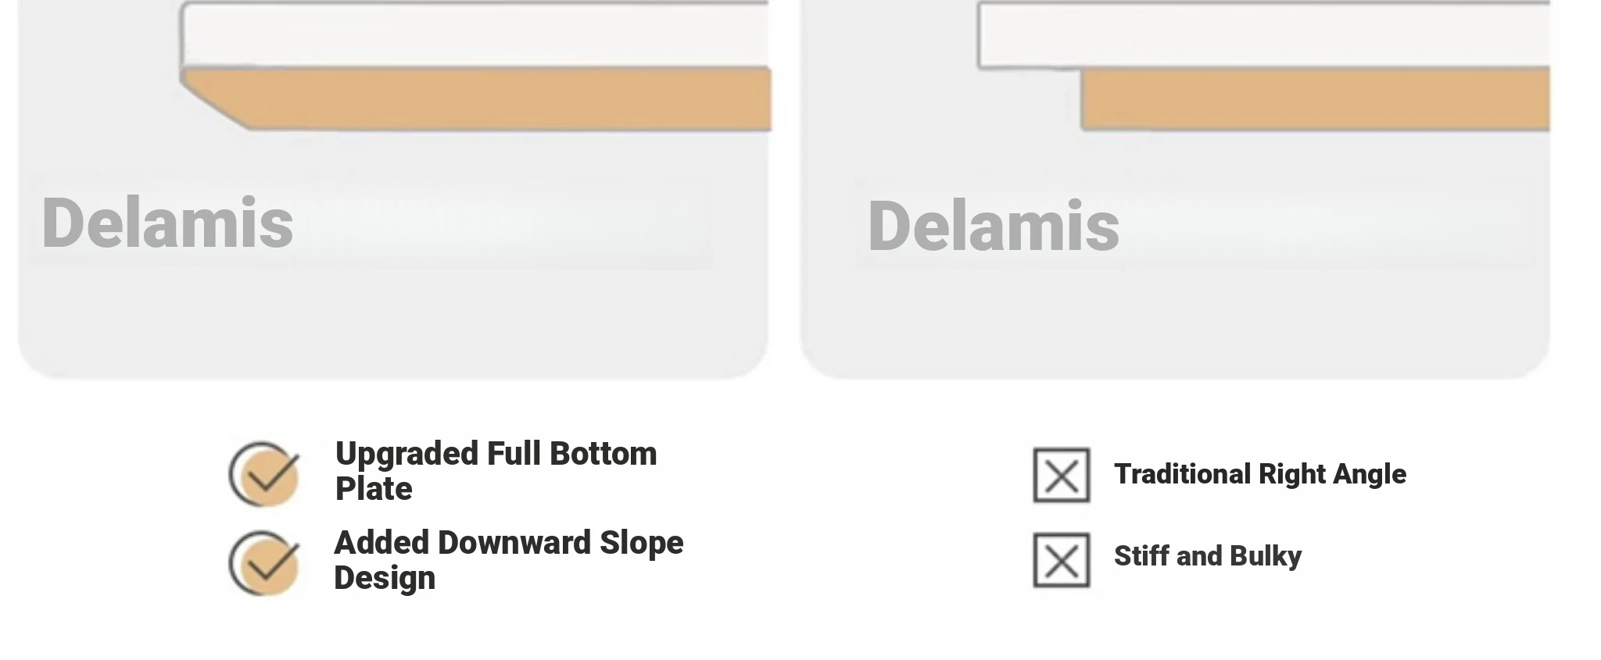Image resolution: width=1601 pixels, height=660 pixels.
Task: Click the X box beside Stiff and Bulky
Action: (x=1062, y=560)
